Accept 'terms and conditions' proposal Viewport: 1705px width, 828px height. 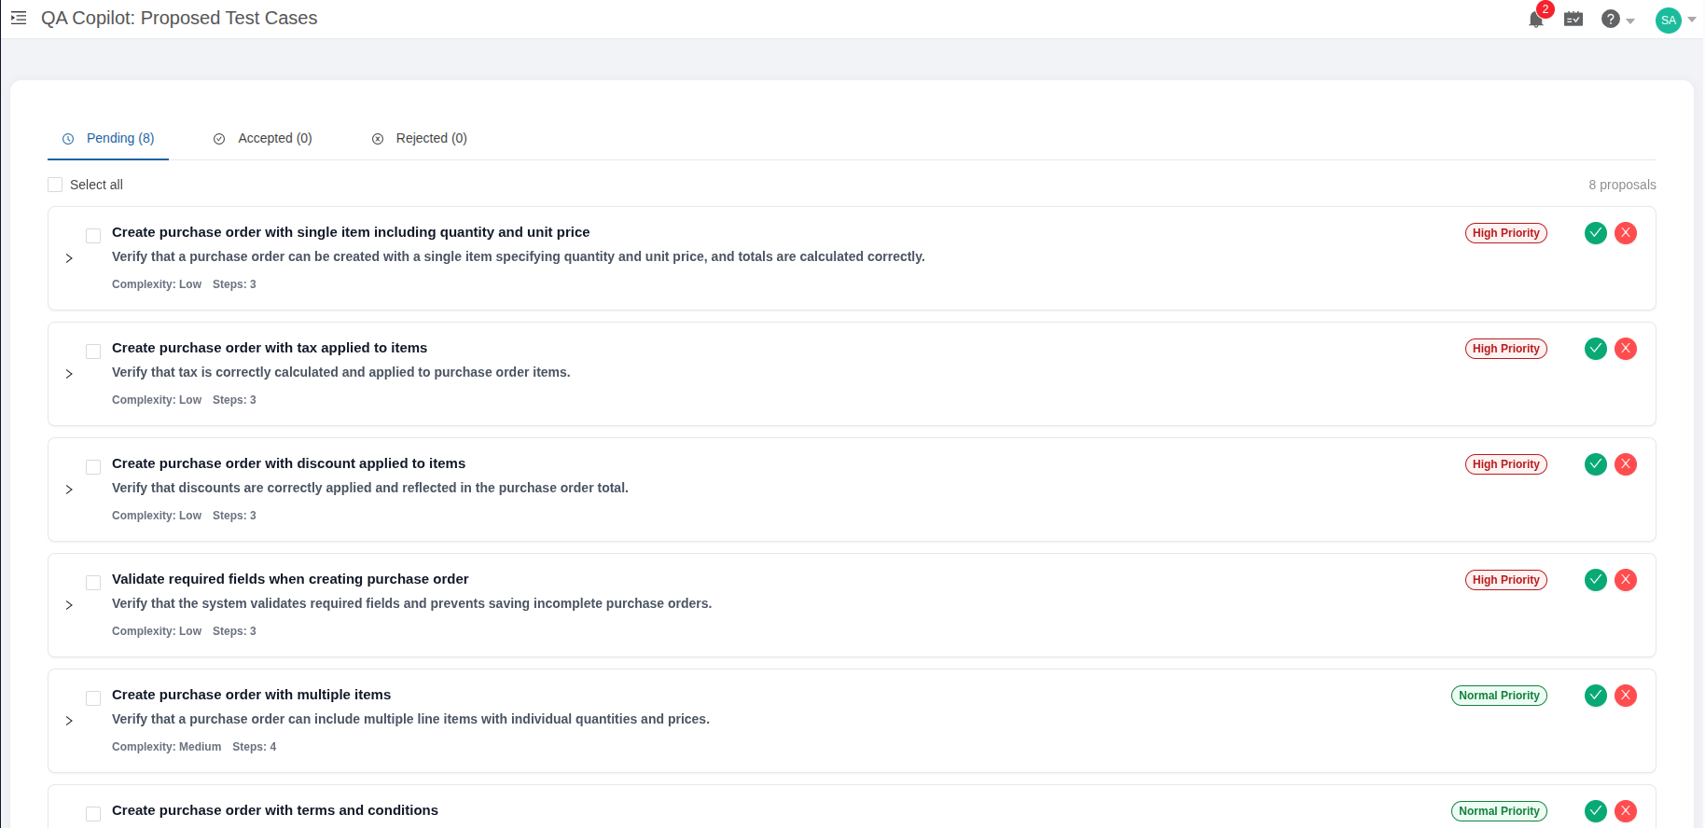click(x=1596, y=811)
